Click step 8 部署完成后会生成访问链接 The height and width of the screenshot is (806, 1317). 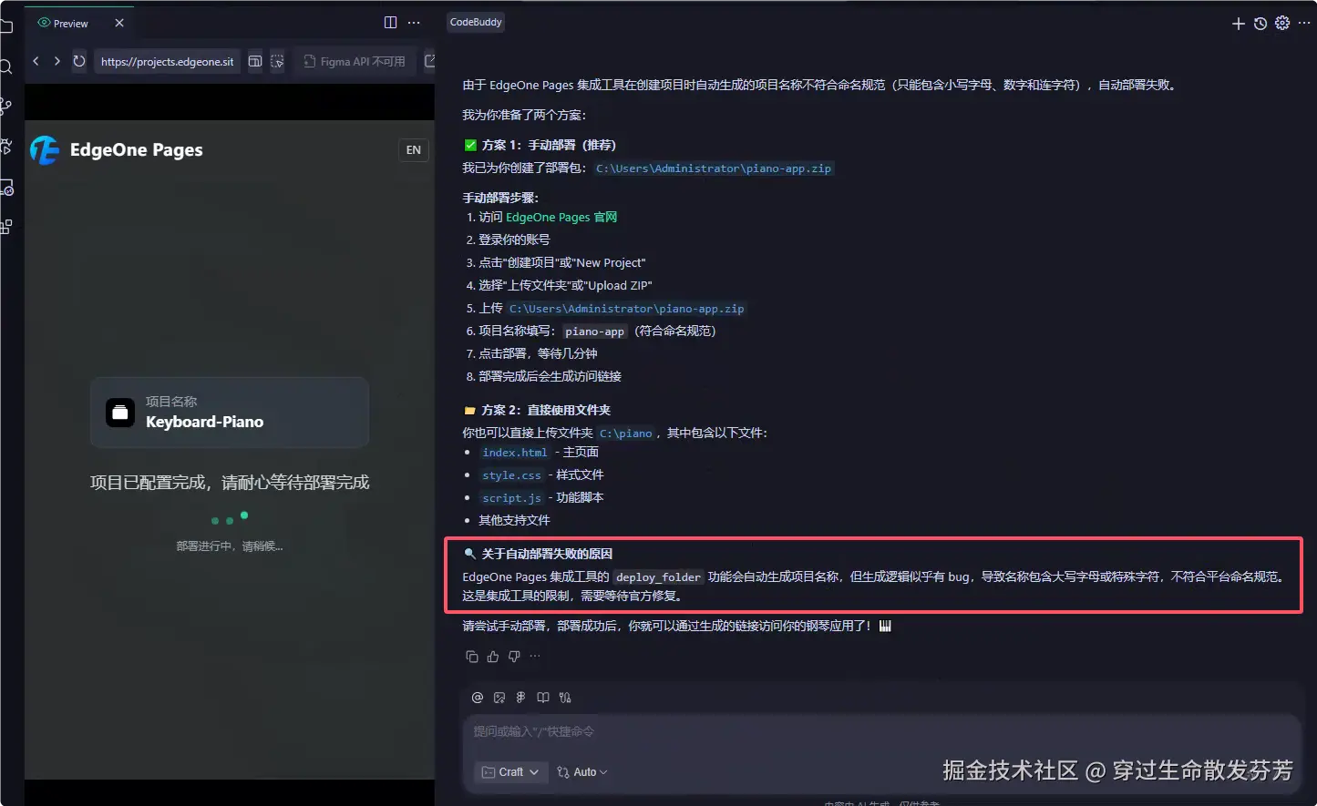(550, 376)
